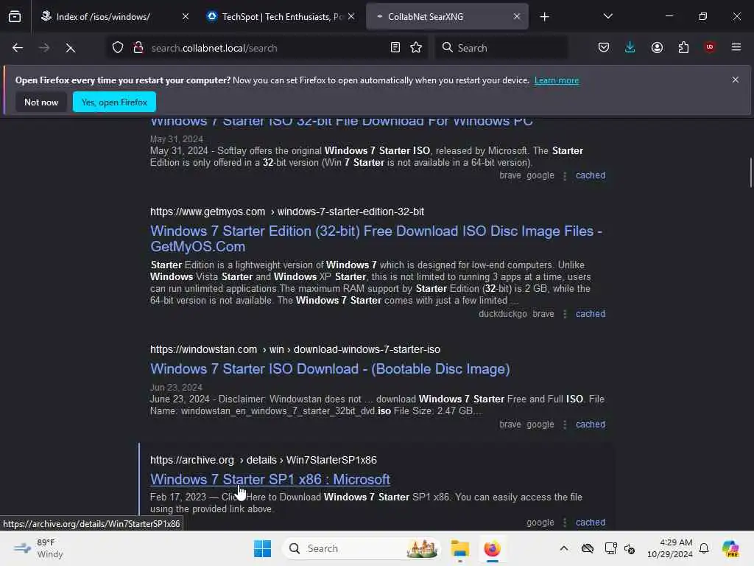754x566 pixels.
Task: Click the https://windowstan.com URL text
Action: (203, 350)
